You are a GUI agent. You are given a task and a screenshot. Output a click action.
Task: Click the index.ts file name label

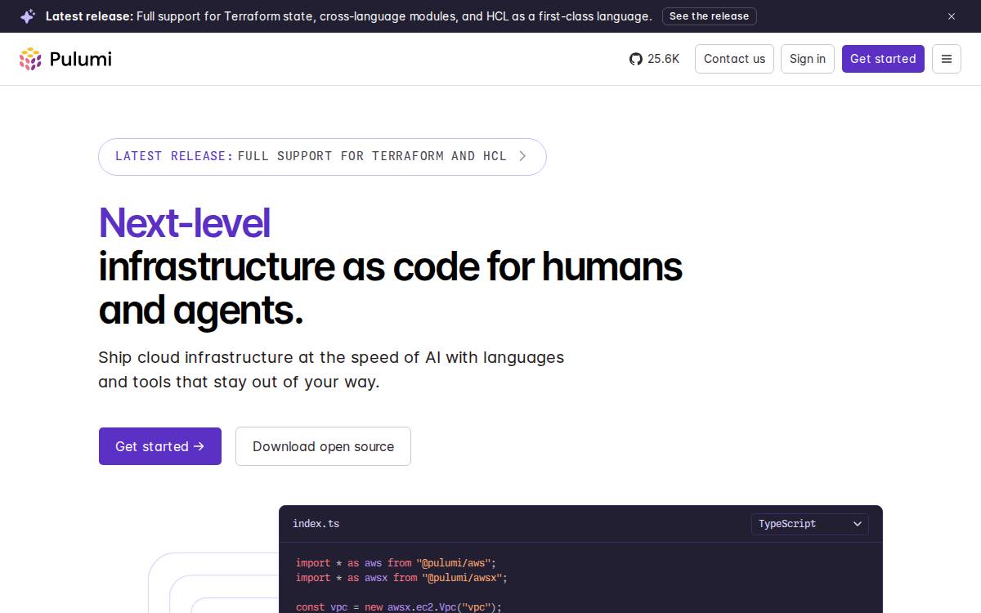316,524
